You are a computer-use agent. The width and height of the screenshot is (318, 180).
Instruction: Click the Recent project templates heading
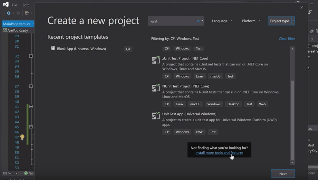(78, 37)
